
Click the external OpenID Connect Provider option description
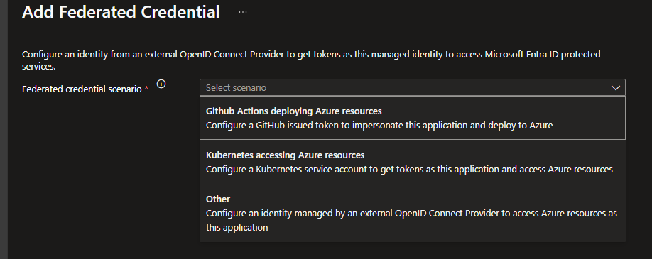pos(411,214)
